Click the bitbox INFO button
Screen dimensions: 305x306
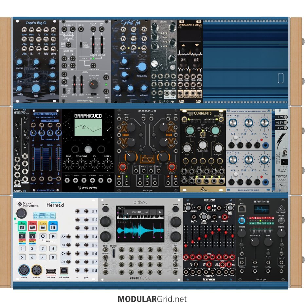[175, 209]
